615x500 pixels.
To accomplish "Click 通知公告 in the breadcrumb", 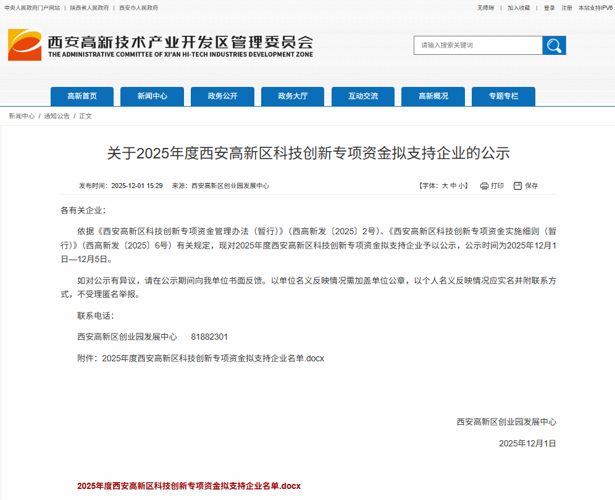I will (x=57, y=116).
